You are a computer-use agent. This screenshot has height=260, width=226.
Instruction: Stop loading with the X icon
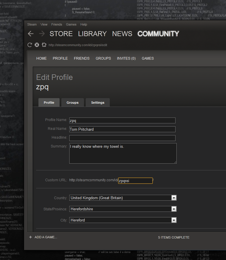tap(37, 45)
